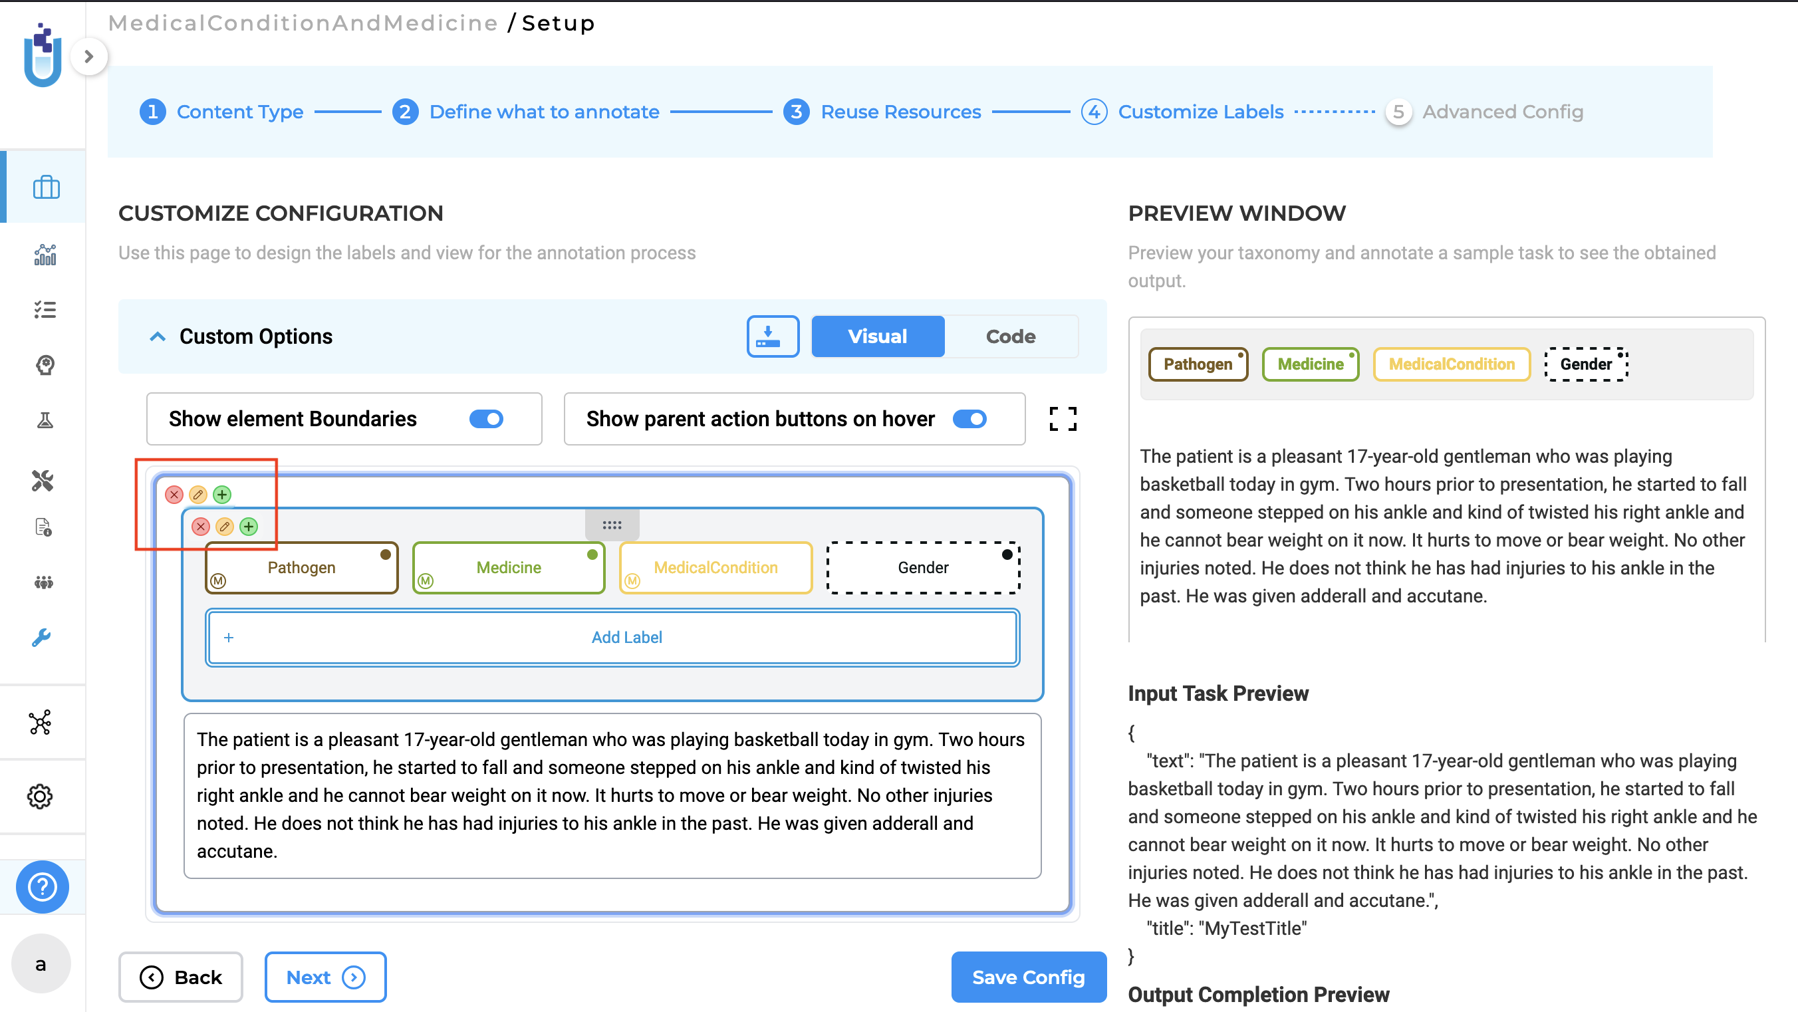
Task: Add to inner labels group with green plus
Action: [x=249, y=526]
